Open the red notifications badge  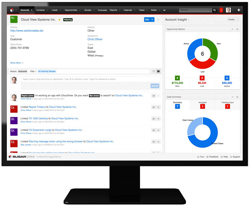[x=221, y=10]
